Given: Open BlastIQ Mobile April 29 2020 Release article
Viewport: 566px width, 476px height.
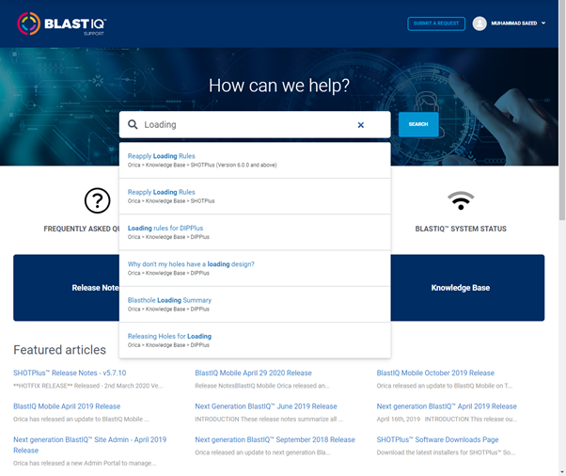Looking at the screenshot, I should pyautogui.click(x=253, y=373).
